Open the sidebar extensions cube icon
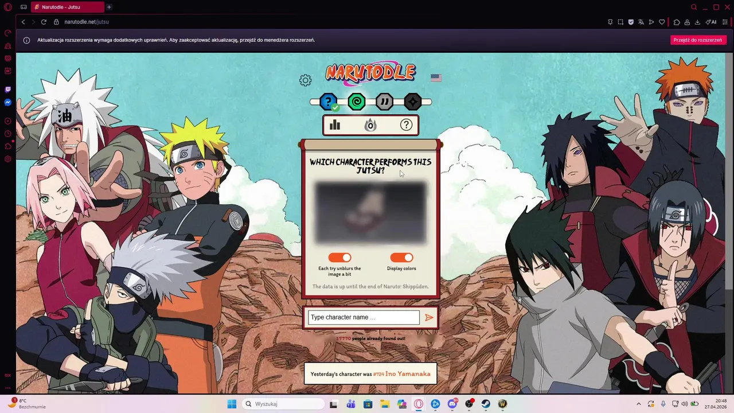 tap(8, 146)
